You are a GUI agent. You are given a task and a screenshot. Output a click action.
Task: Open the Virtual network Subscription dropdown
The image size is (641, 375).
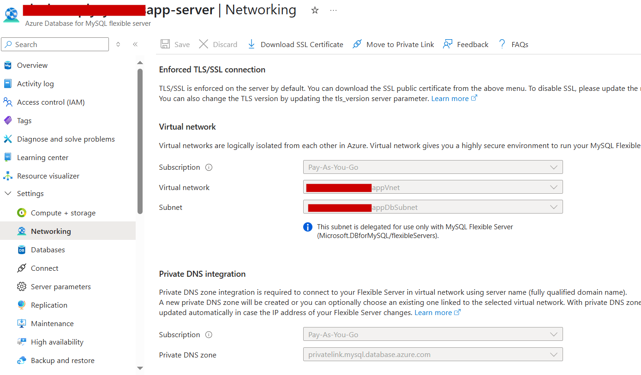433,167
